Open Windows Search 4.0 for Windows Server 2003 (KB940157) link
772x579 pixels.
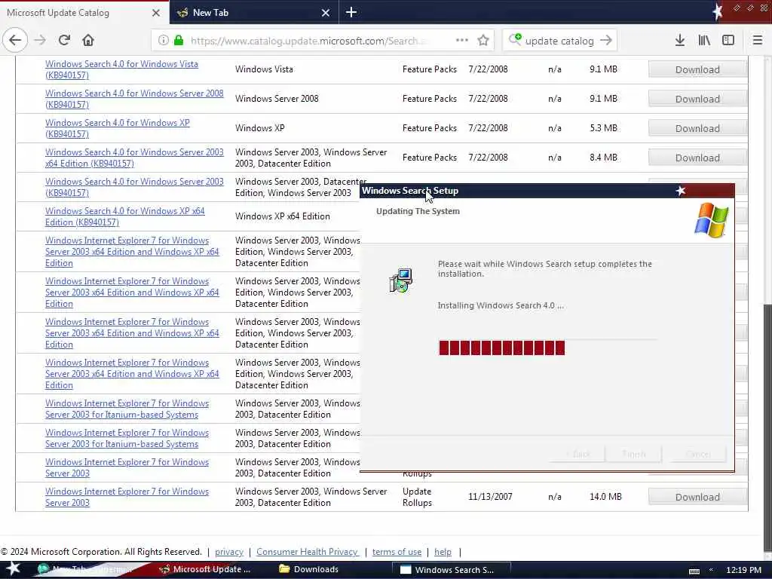pyautogui.click(x=134, y=187)
